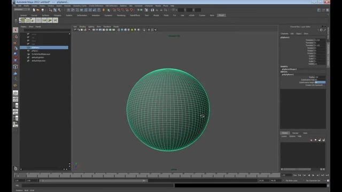Screen dimensions: 342x192
Task: Switch to four view layout
Action: 15,100
